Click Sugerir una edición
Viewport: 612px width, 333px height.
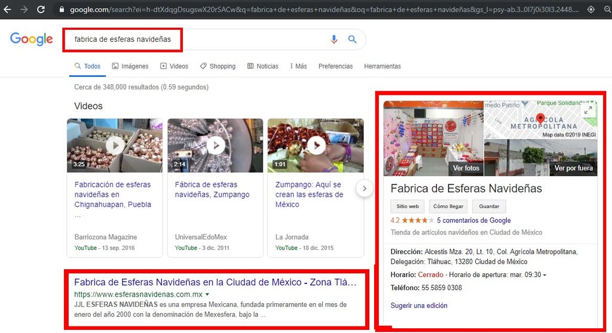click(419, 306)
